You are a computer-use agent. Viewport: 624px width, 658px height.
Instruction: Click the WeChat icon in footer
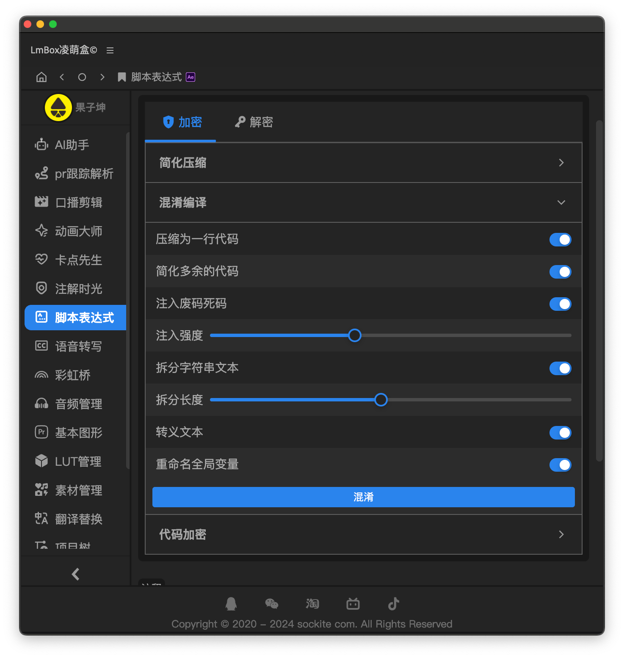pyautogui.click(x=272, y=604)
